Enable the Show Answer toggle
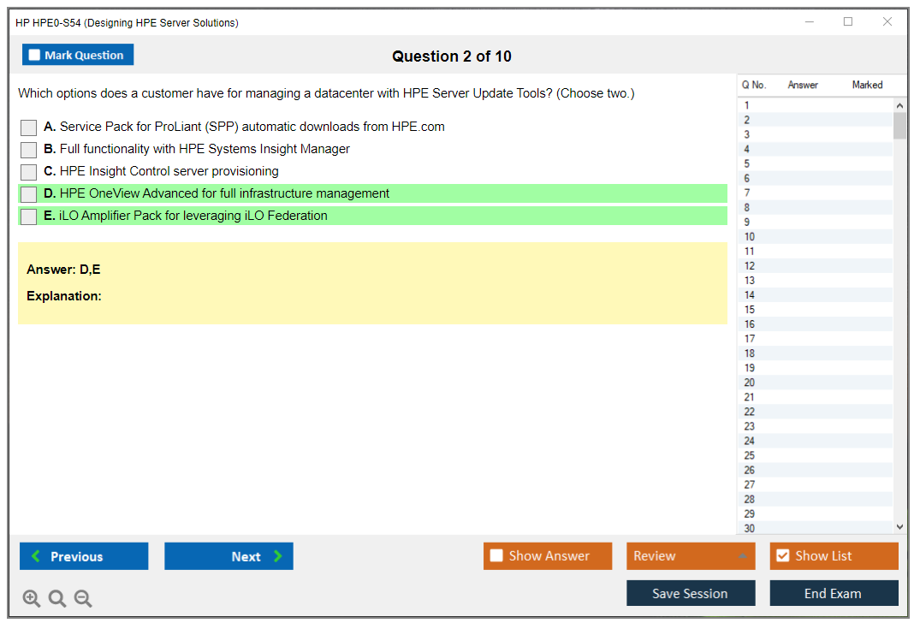Viewport: 920px width, 629px height. [x=496, y=555]
